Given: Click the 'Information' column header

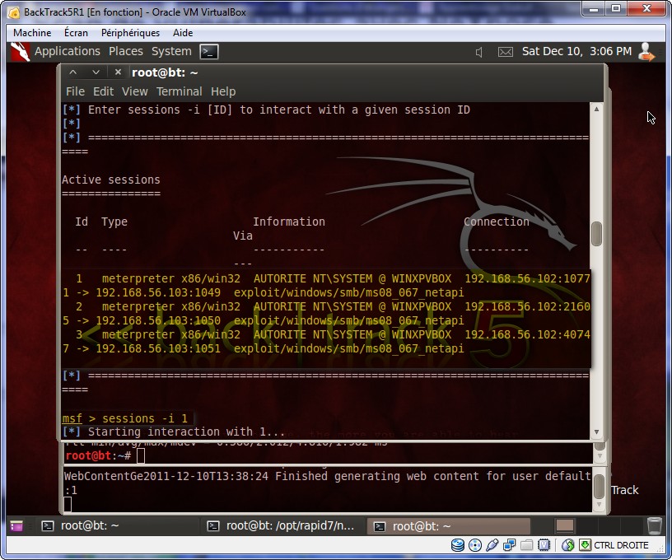Looking at the screenshot, I should click(289, 222).
